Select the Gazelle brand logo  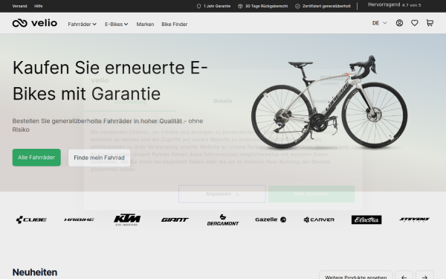click(x=271, y=219)
